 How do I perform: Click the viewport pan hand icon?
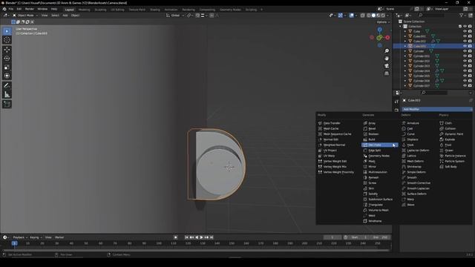[x=387, y=59]
